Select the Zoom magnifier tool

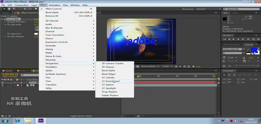point(14,9)
